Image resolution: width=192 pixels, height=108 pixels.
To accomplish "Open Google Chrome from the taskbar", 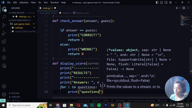I will tap(58, 105).
